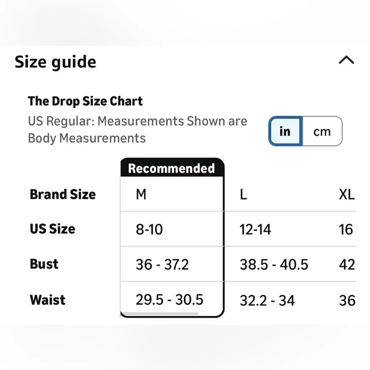Select brand size L cell
The height and width of the screenshot is (370, 370).
point(244,194)
